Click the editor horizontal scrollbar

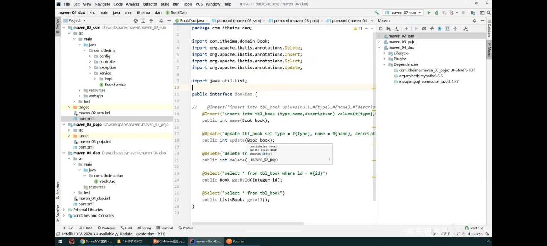point(247,223)
